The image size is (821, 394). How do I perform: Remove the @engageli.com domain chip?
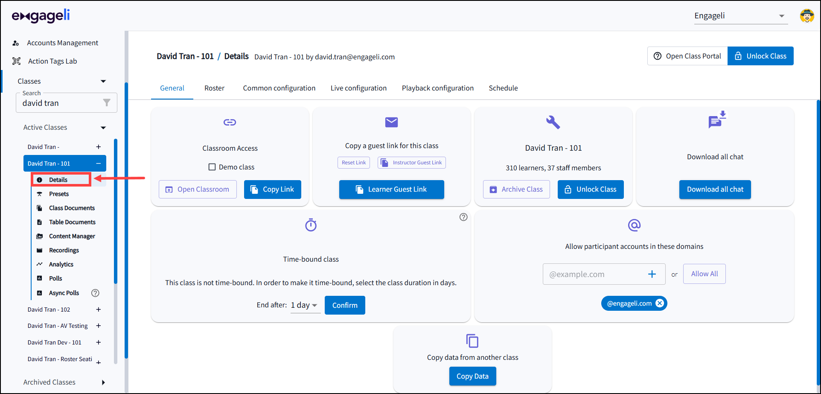660,303
